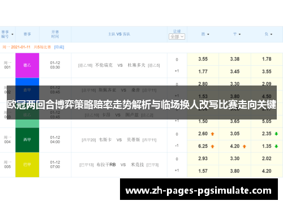This screenshot has width=283, height=205.
Task: Pick loss odds 2.09 for match 002
Action: click(267, 84)
